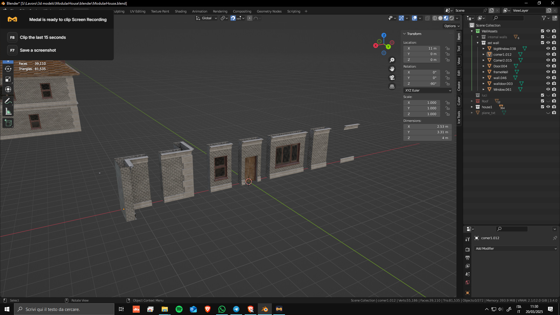This screenshot has width=560, height=315.
Task: Open the Create sidebar tab
Action: 459,86
